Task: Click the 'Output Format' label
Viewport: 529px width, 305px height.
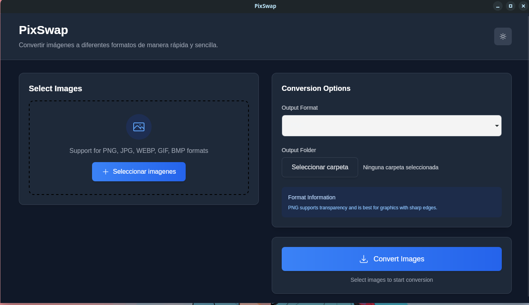Action: [x=300, y=108]
